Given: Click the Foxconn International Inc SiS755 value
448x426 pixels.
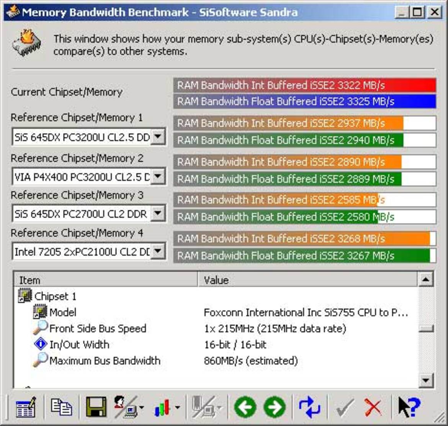Looking at the screenshot, I should 306,312.
